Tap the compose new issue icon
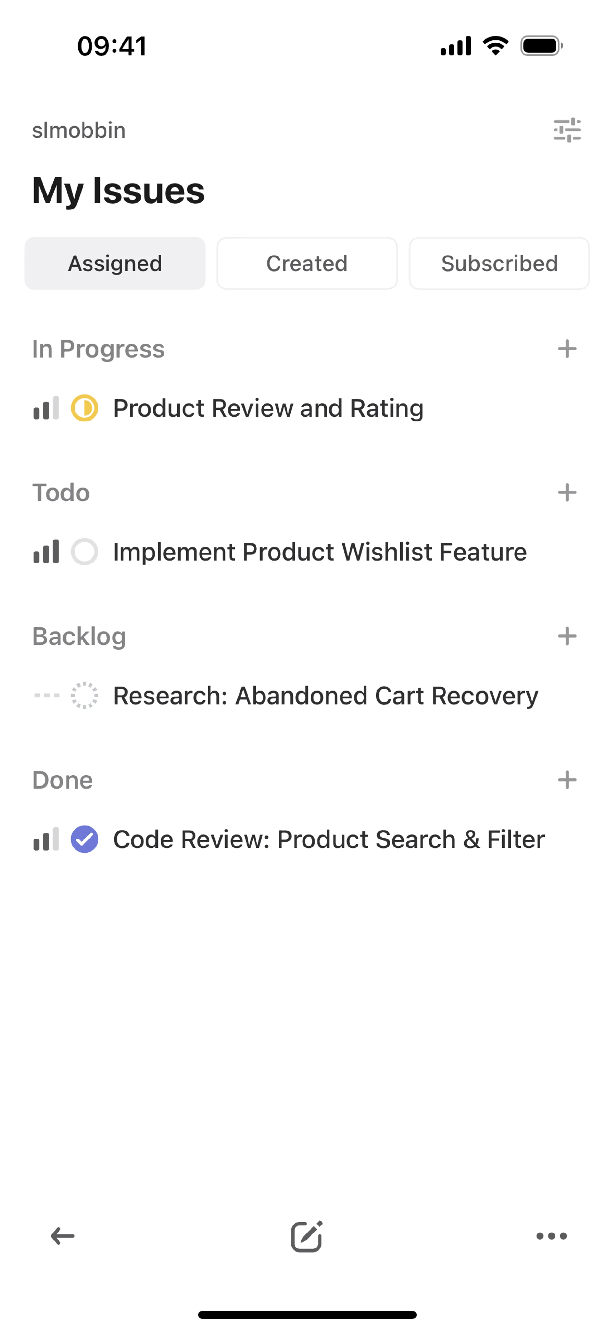The image size is (614, 1331). [x=306, y=1236]
